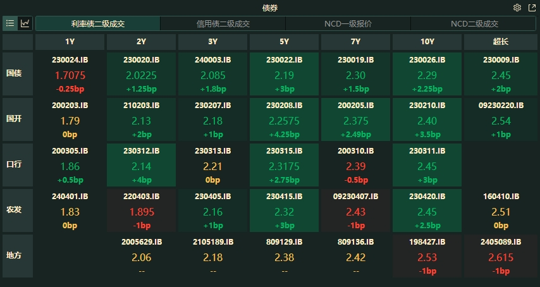Pop out the bond panel window
The image size is (540, 287).
(x=532, y=8)
